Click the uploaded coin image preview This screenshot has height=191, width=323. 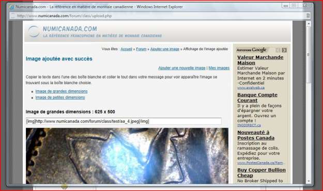[x=127, y=156]
